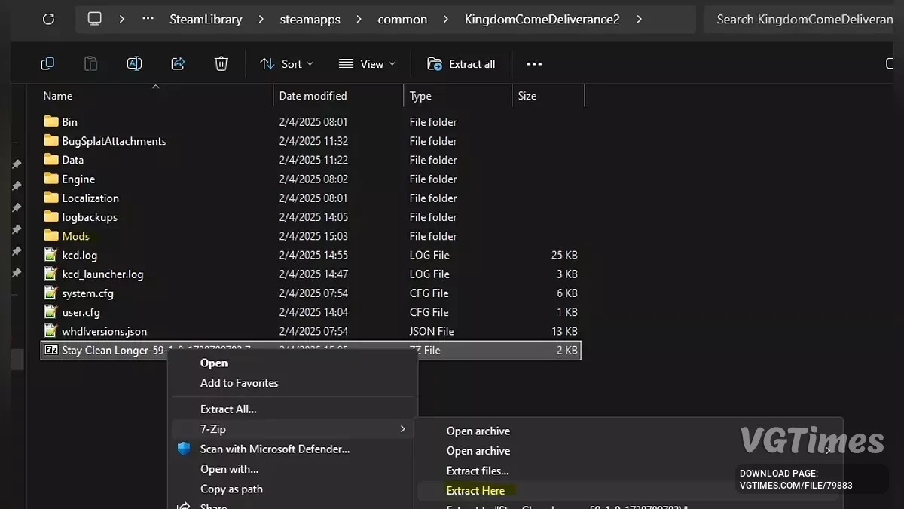Open the See more ellipsis toolbar menu

pyautogui.click(x=534, y=64)
